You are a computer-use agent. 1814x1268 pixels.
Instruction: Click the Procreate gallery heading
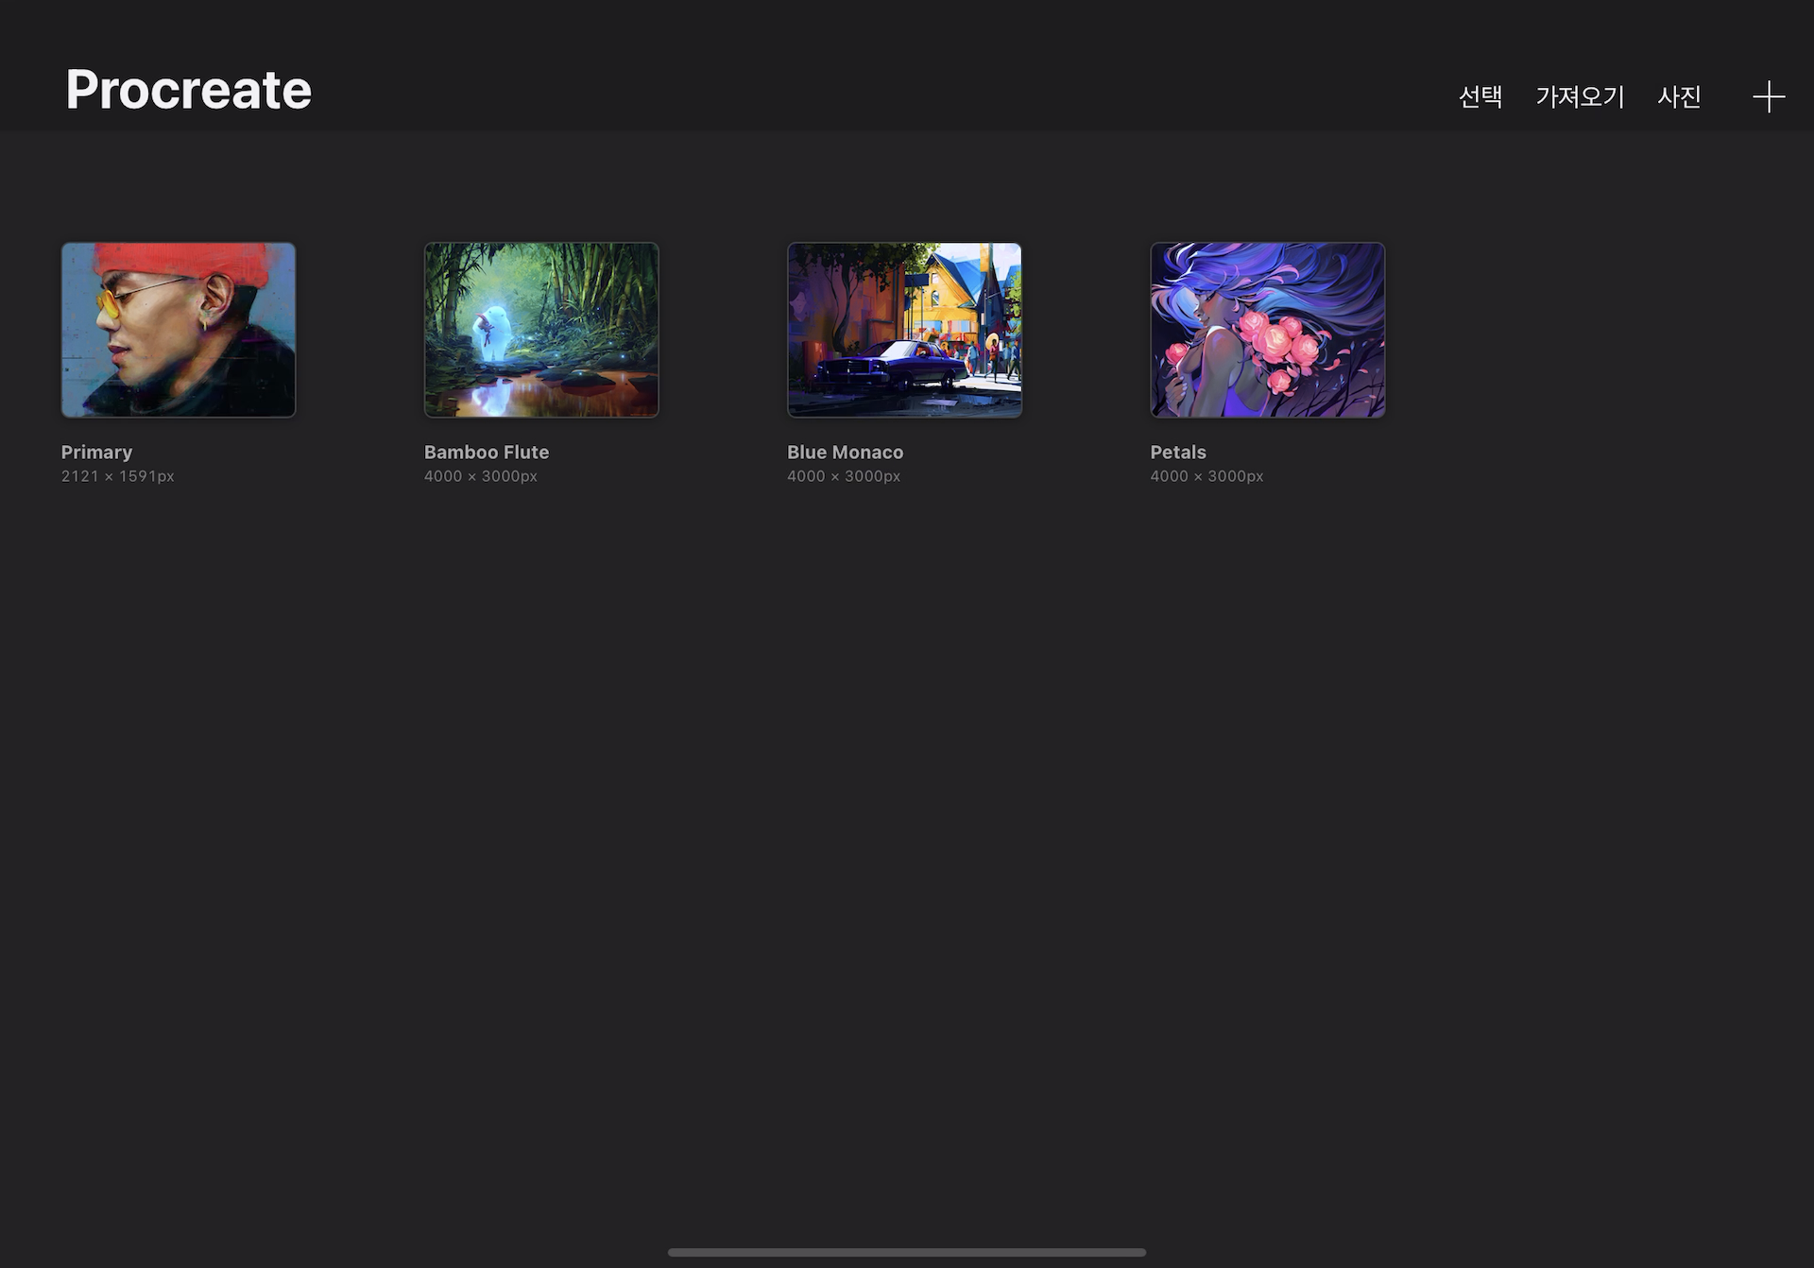point(188,91)
